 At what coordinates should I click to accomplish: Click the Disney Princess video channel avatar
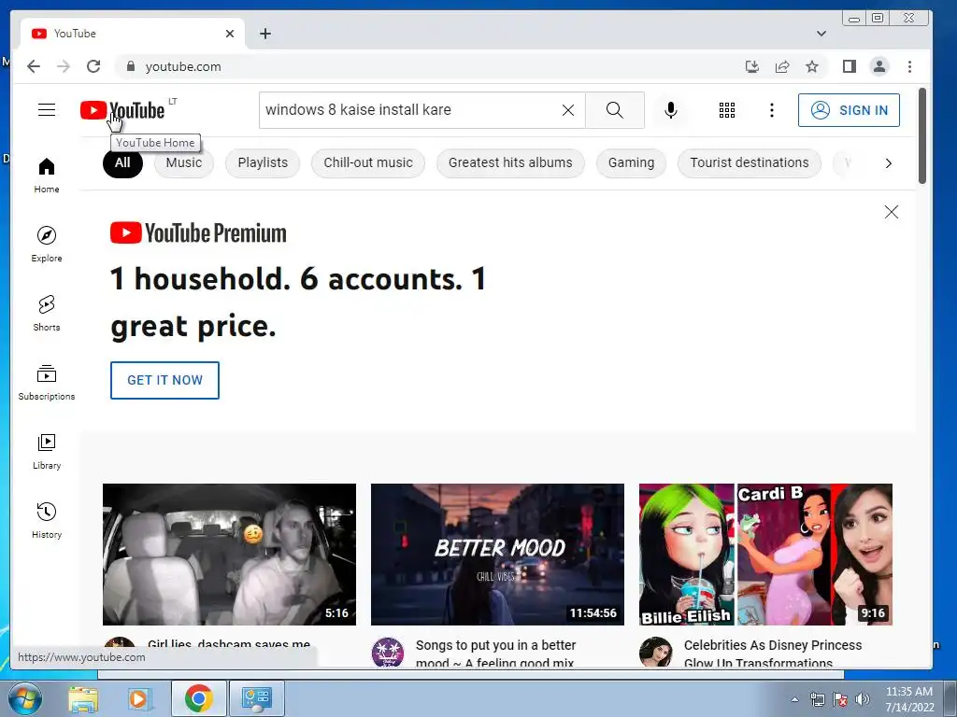coord(655,652)
